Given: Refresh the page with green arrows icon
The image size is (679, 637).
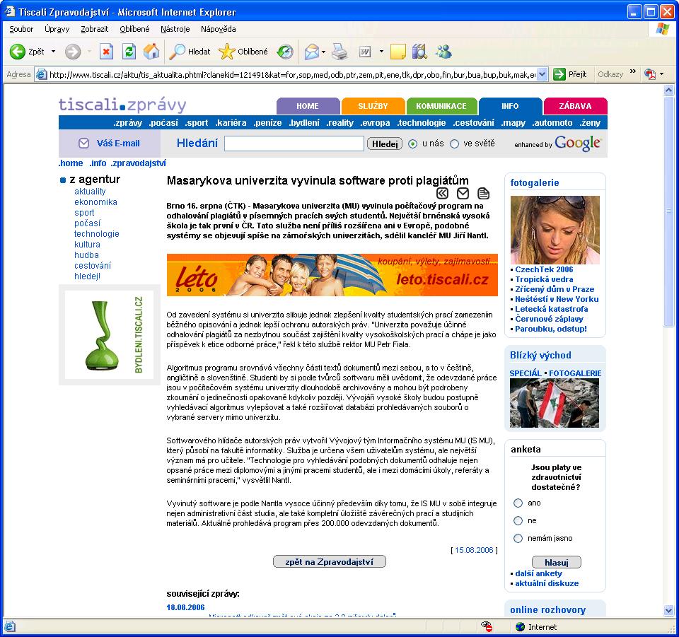Looking at the screenshot, I should (x=129, y=52).
